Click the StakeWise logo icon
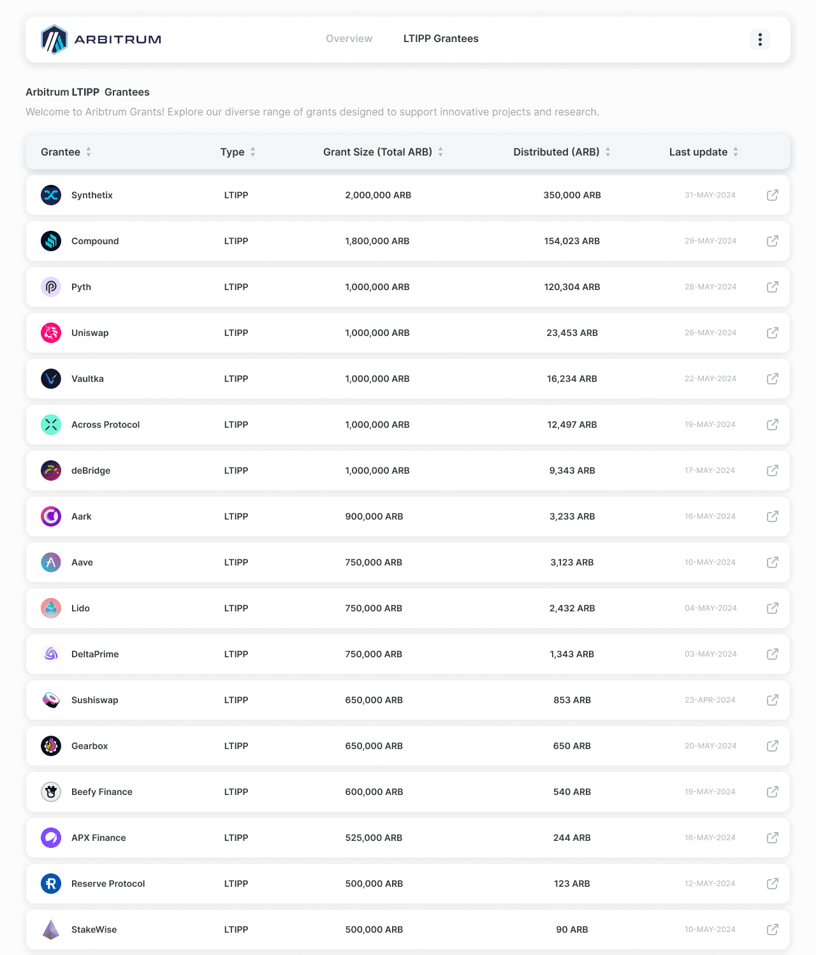This screenshot has height=955, width=816. coord(51,929)
